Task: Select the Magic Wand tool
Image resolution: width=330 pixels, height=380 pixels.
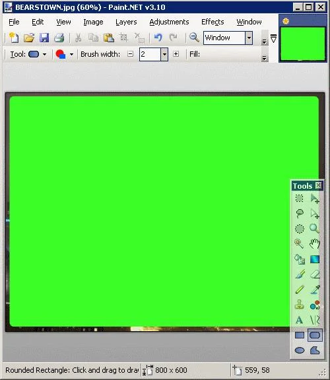Action: point(300,244)
